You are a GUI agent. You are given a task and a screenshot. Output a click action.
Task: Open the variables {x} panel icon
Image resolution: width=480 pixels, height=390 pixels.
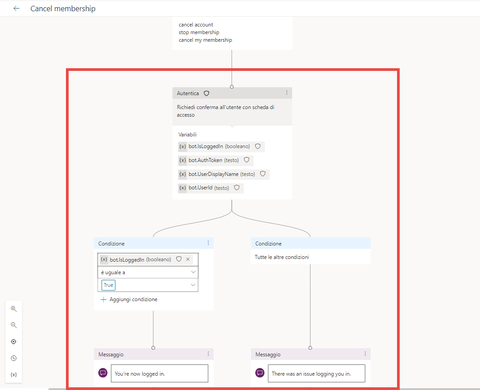pyautogui.click(x=13, y=374)
